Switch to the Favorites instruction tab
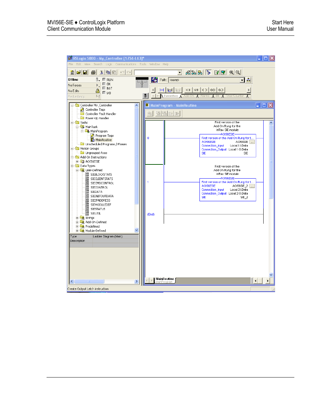The width and height of the screenshot is (322, 417). click(x=171, y=96)
